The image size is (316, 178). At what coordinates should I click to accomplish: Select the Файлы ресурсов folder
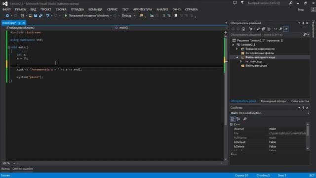pos(256,66)
